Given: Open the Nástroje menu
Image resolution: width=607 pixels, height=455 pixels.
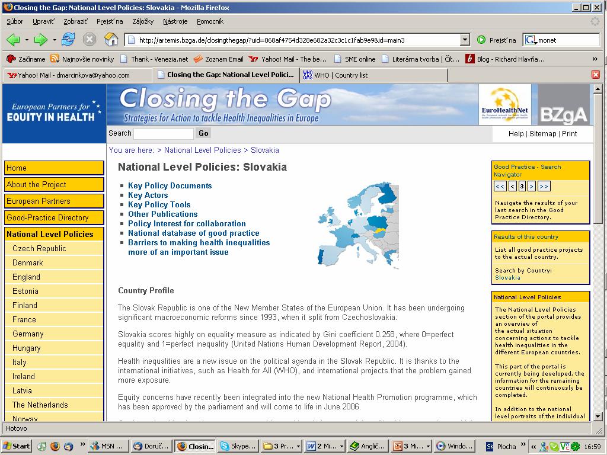Looking at the screenshot, I should (x=175, y=22).
